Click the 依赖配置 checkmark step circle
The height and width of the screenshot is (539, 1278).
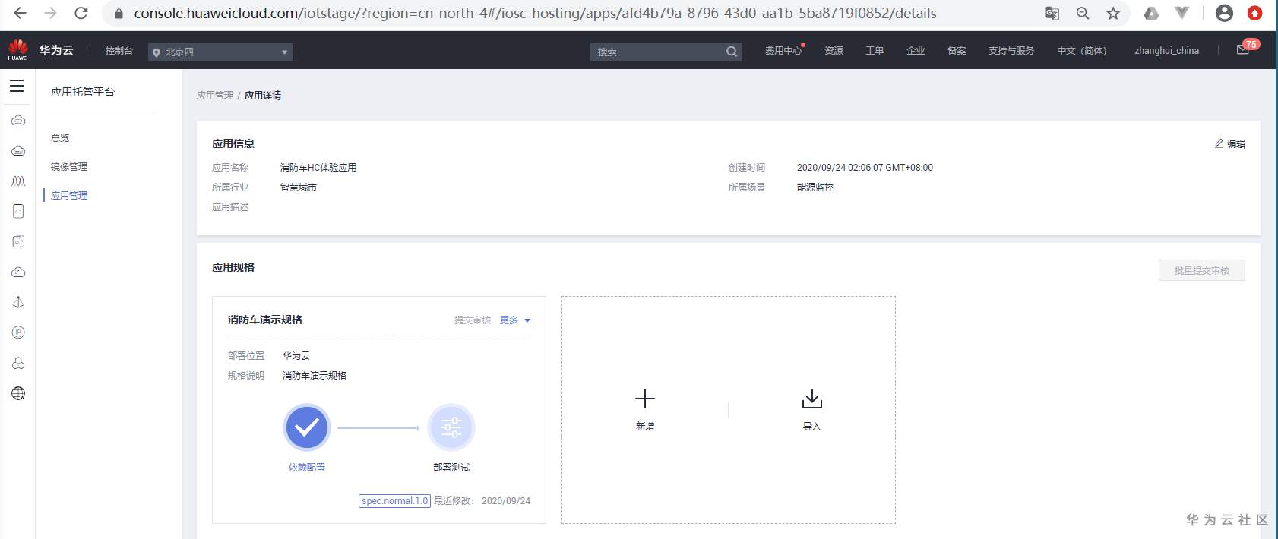click(x=306, y=427)
